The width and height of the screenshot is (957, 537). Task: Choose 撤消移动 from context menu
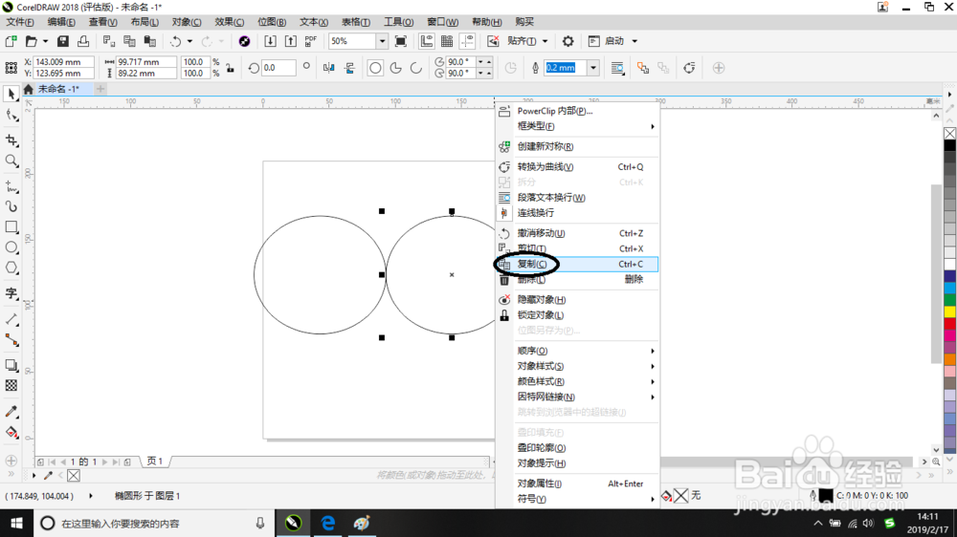click(x=578, y=233)
